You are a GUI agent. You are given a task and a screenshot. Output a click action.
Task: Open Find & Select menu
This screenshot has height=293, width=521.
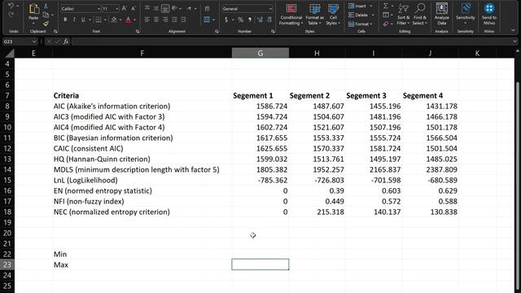tap(420, 15)
